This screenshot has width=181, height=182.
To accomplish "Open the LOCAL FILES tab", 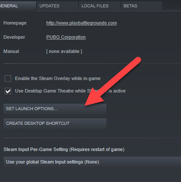I will click(100, 6).
